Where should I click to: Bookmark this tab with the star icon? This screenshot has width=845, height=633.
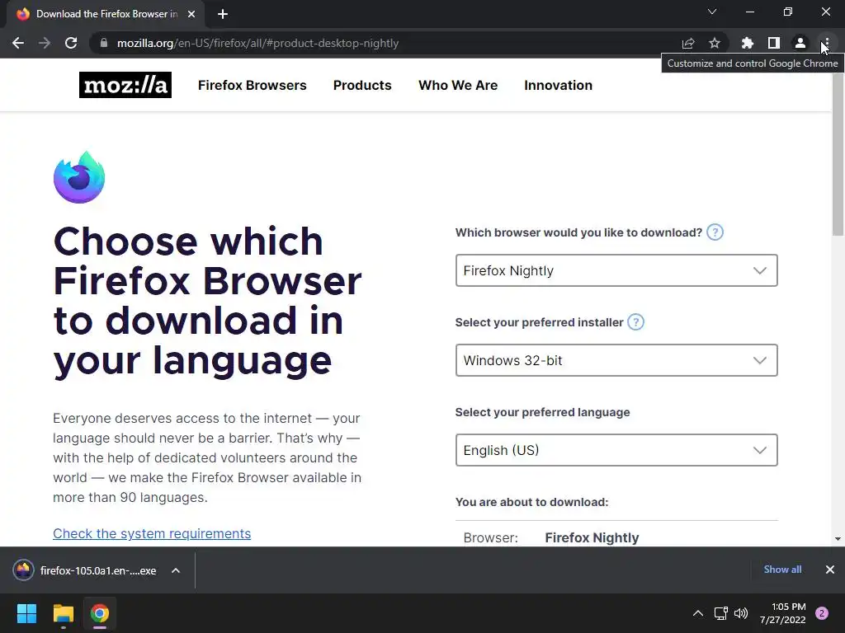click(715, 43)
